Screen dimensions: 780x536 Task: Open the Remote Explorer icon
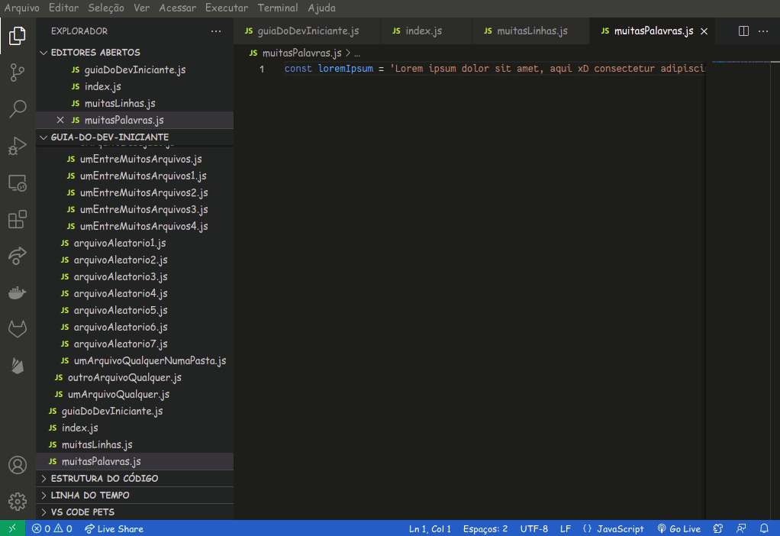tap(18, 182)
